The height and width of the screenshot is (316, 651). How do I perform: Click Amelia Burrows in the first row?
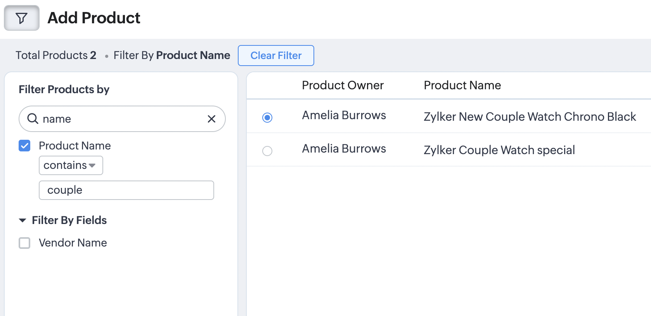(344, 115)
